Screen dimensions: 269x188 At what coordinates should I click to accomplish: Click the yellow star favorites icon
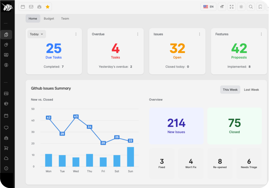point(47,7)
